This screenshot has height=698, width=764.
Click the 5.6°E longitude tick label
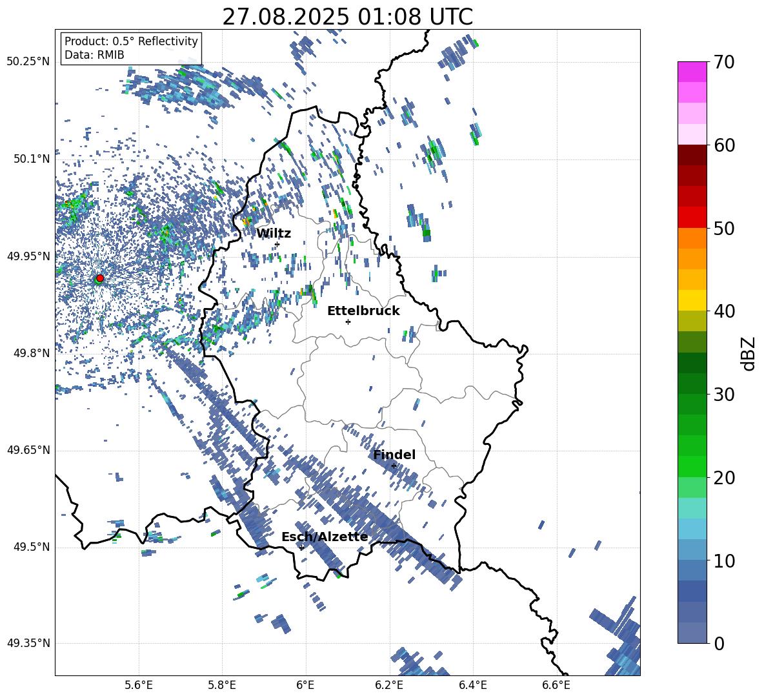(139, 685)
